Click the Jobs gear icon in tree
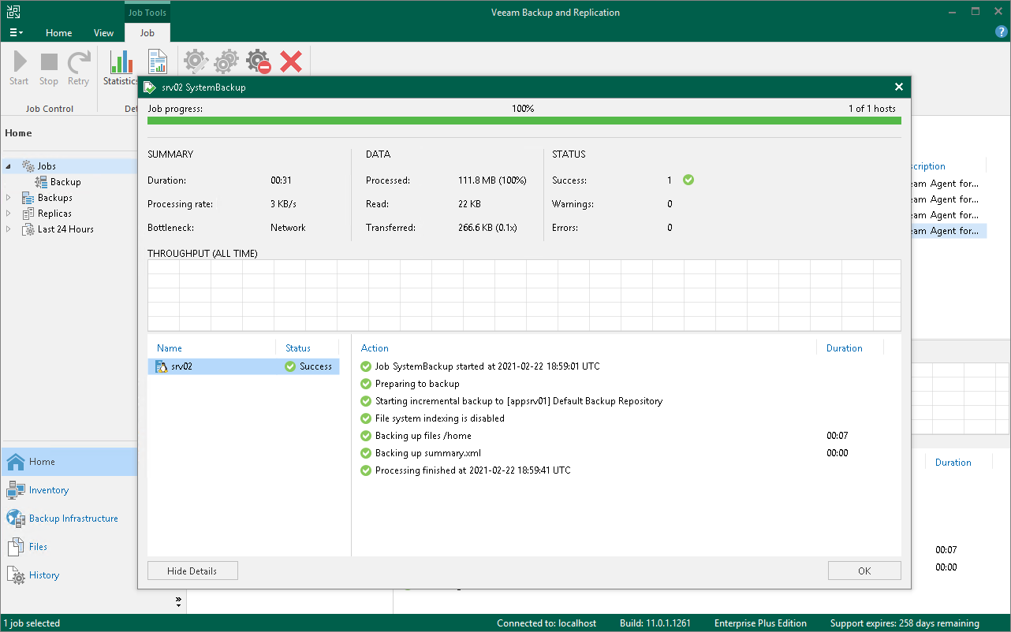 [28, 166]
